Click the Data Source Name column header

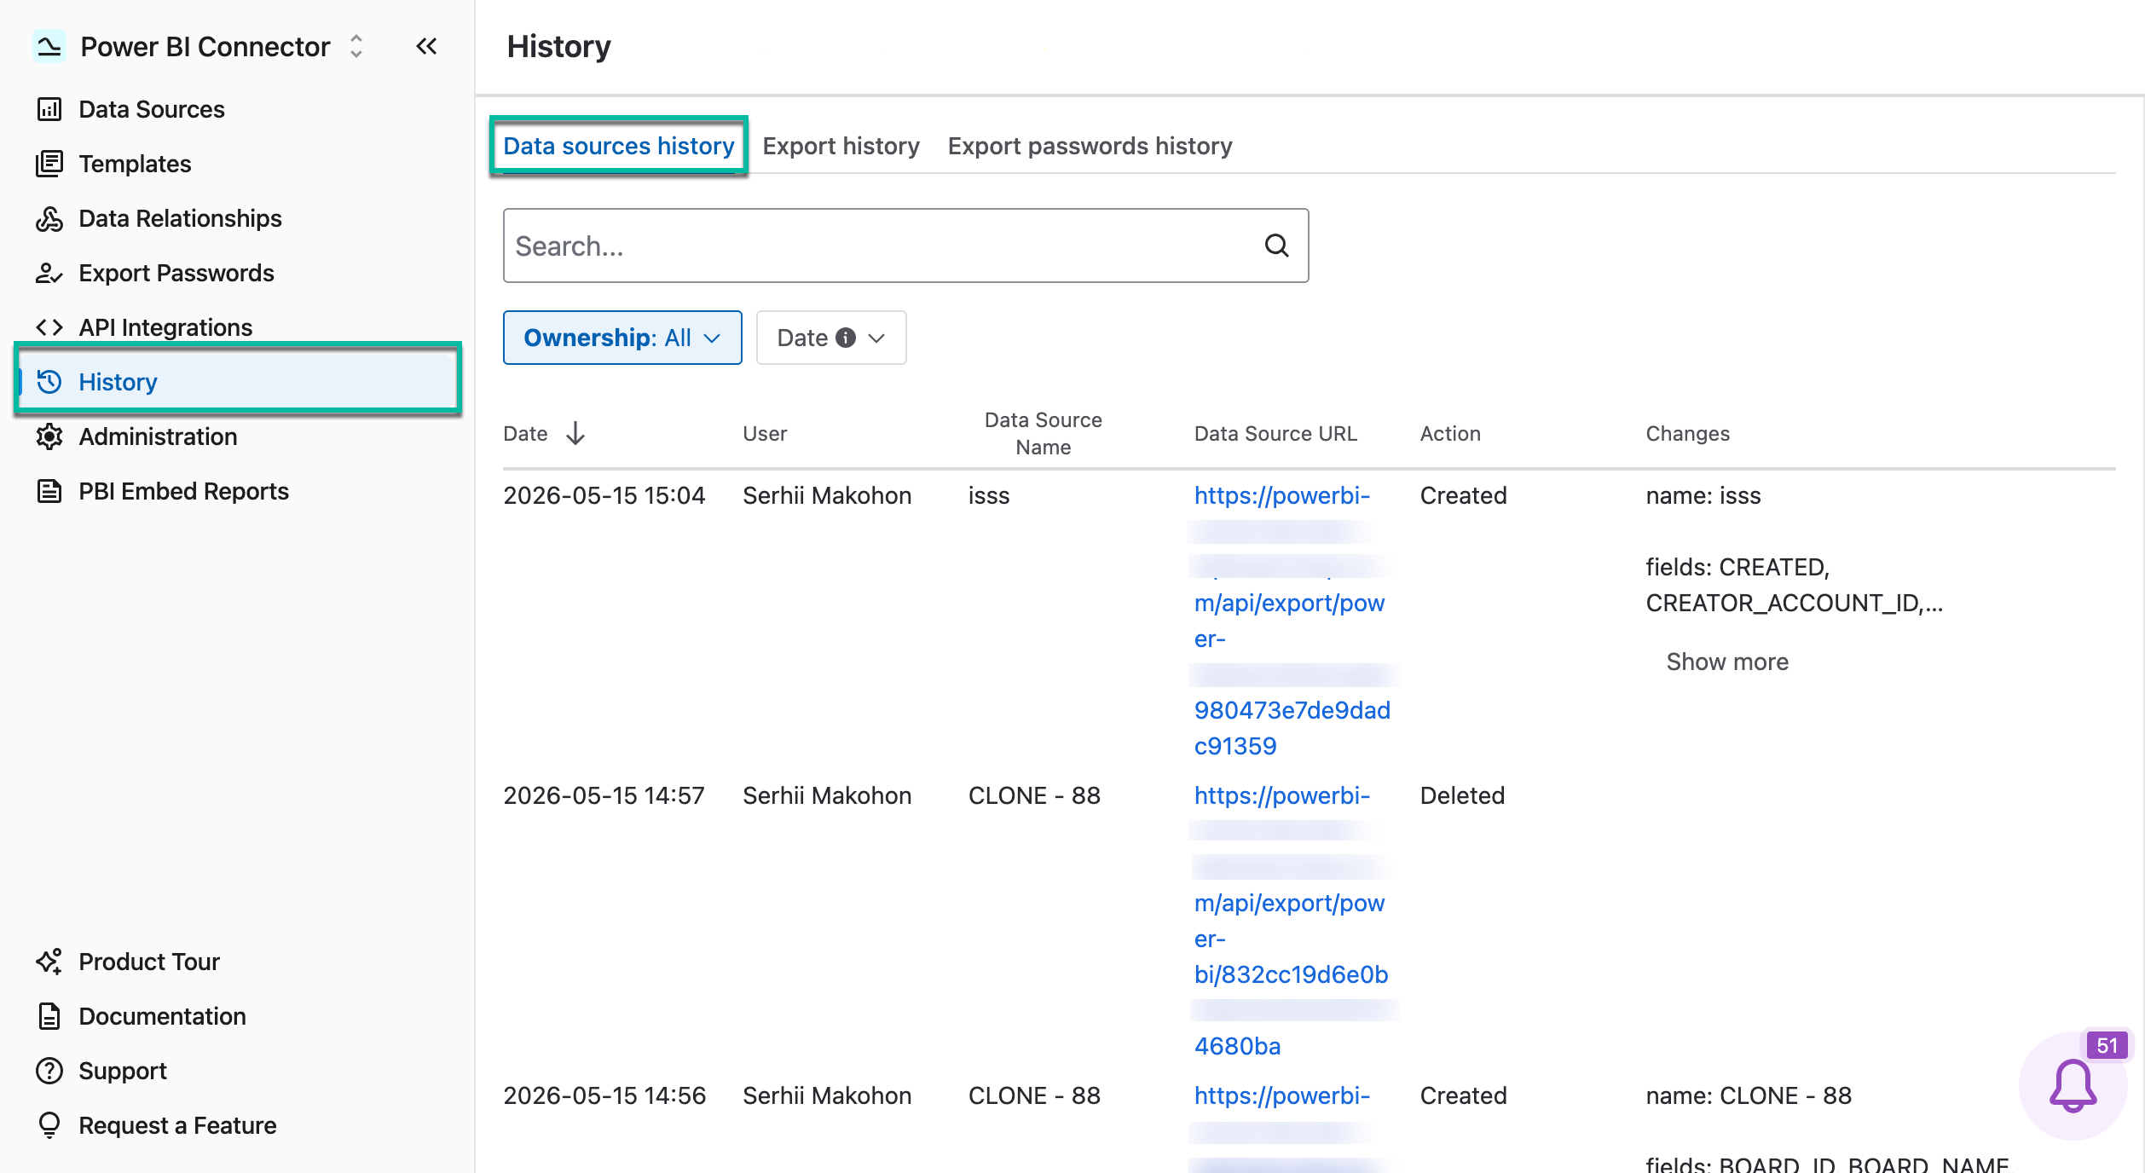[x=1043, y=433]
